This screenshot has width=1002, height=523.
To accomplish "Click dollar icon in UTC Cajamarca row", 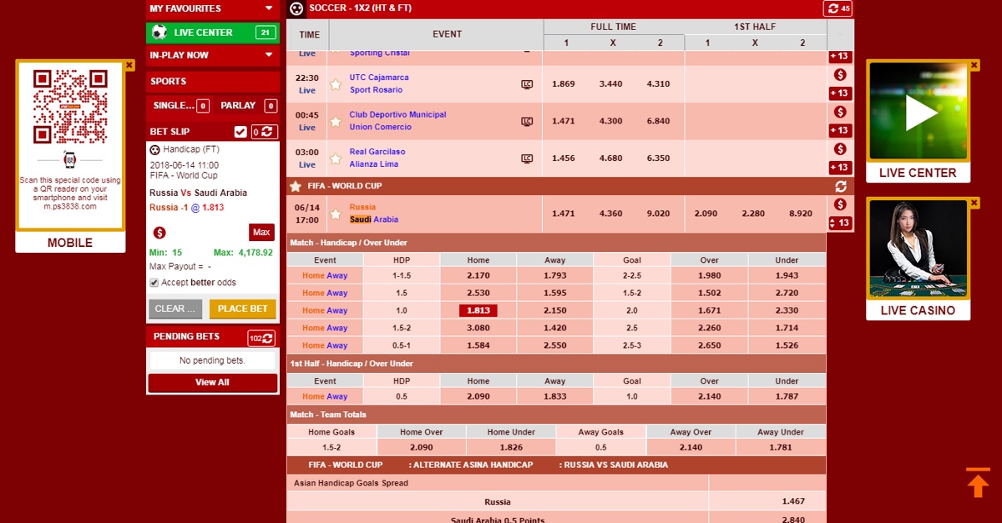I will [x=840, y=75].
